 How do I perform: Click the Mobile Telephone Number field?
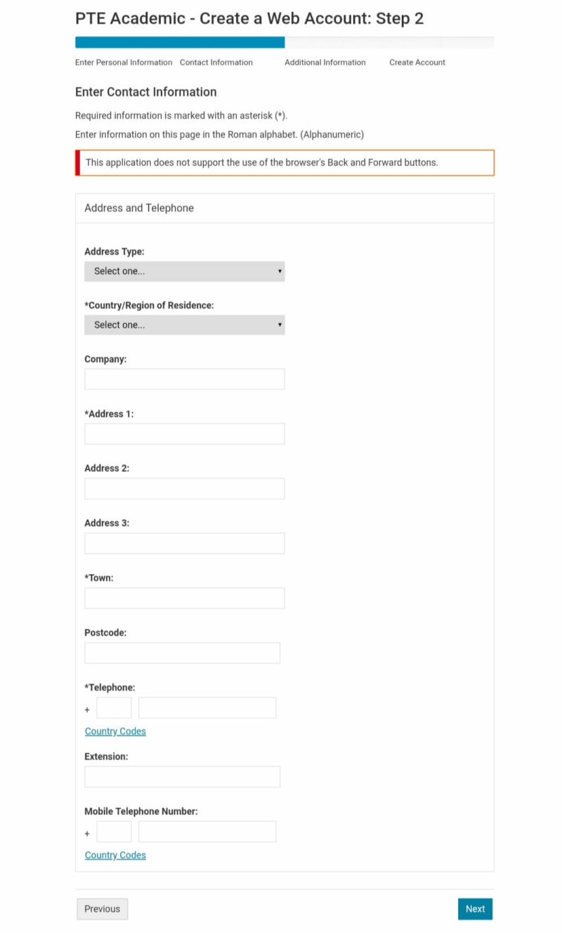207,831
